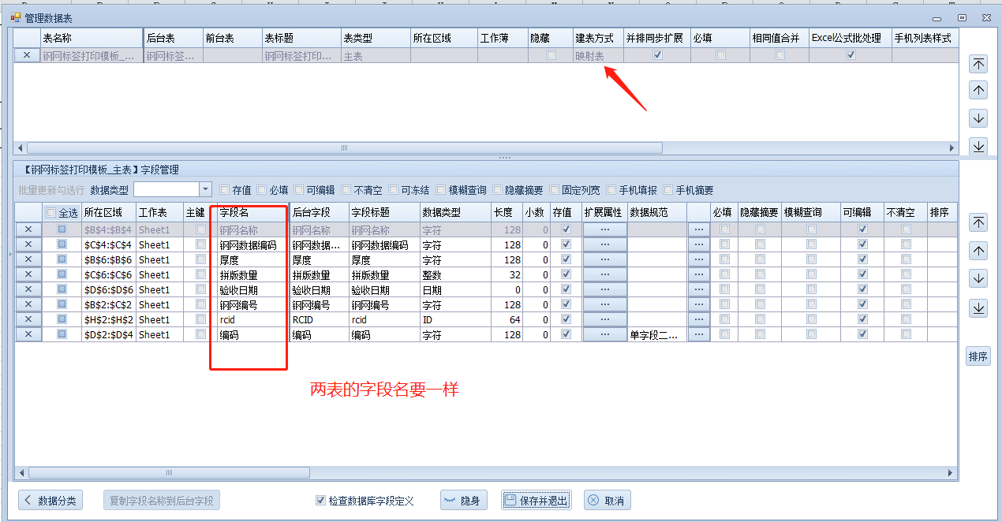Open the 数据类型 dropdown list
Screen dimensions: 1002x522
tap(205, 189)
